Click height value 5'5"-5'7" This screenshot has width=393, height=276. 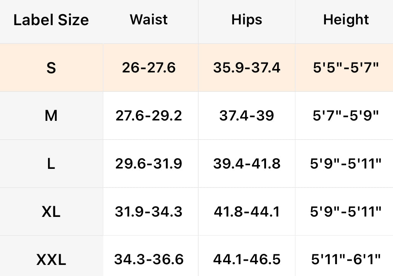coord(346,68)
